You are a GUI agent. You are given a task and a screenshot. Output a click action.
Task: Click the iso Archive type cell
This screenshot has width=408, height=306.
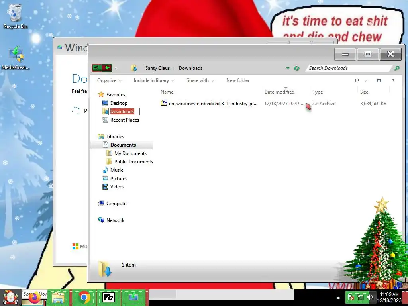[324, 104]
